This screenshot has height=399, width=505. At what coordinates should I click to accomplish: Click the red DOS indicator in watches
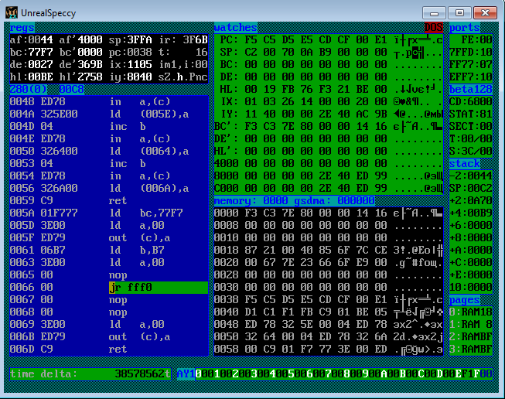(434, 28)
